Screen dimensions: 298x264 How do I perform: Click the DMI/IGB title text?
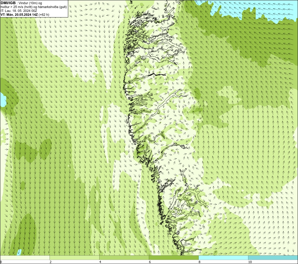tap(8, 3)
